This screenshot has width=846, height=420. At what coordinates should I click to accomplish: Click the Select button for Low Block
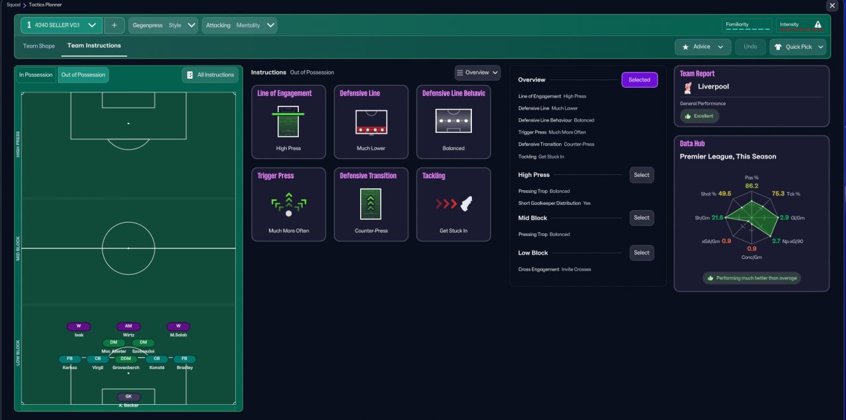point(642,253)
